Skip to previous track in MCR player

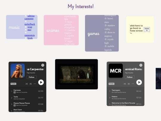(125, 84)
